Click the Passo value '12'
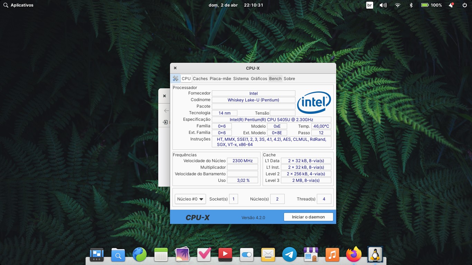 coord(321,133)
